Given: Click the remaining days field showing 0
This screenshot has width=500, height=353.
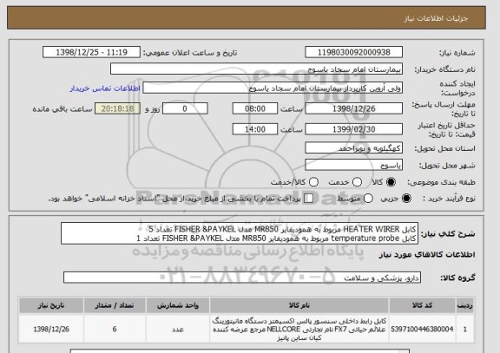Looking at the screenshot, I should pyautogui.click(x=185, y=108).
